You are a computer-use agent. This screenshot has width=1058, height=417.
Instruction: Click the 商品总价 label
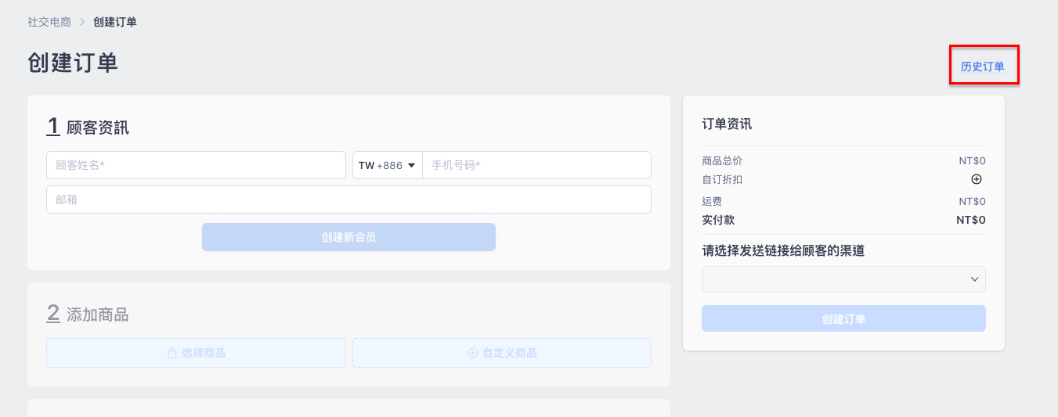(x=722, y=160)
